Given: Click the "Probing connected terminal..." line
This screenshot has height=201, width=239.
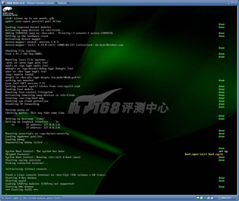Looking at the screenshot, I should (27, 163).
